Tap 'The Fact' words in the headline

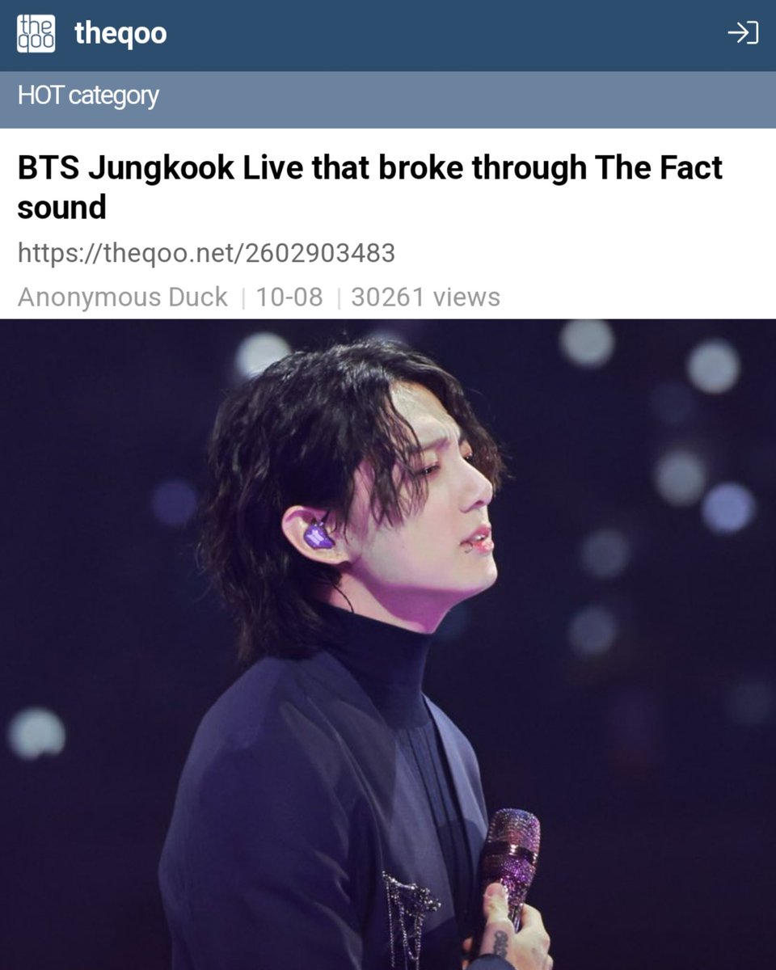click(x=658, y=168)
